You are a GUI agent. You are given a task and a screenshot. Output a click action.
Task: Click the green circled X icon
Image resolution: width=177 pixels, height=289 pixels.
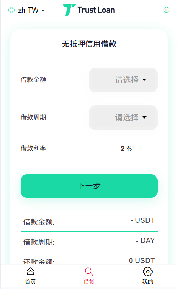point(166,10)
